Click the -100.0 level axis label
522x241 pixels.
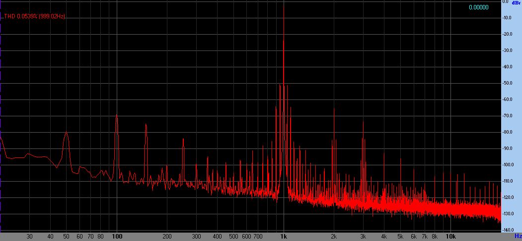pos(508,165)
